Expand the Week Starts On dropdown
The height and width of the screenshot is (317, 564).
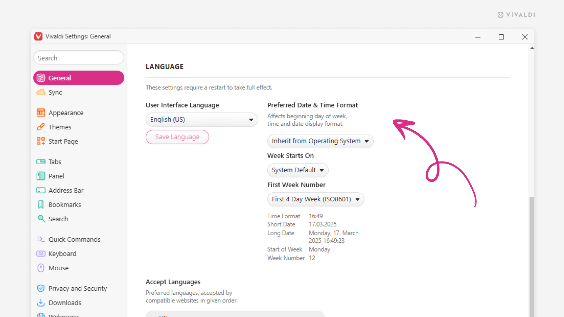coord(297,170)
